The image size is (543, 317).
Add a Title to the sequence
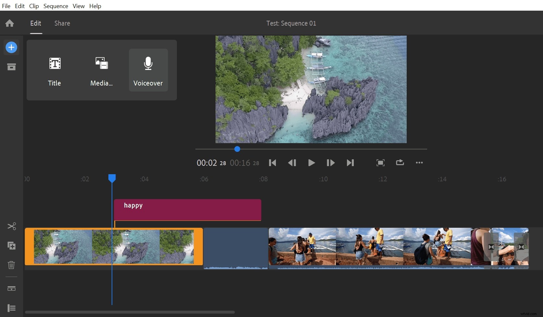point(54,70)
